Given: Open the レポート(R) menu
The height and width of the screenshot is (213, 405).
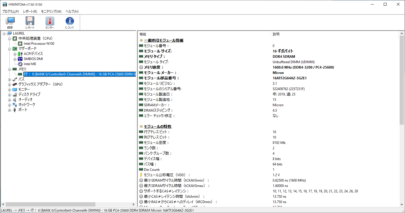Looking at the screenshot, I should pyautogui.click(x=30, y=12).
